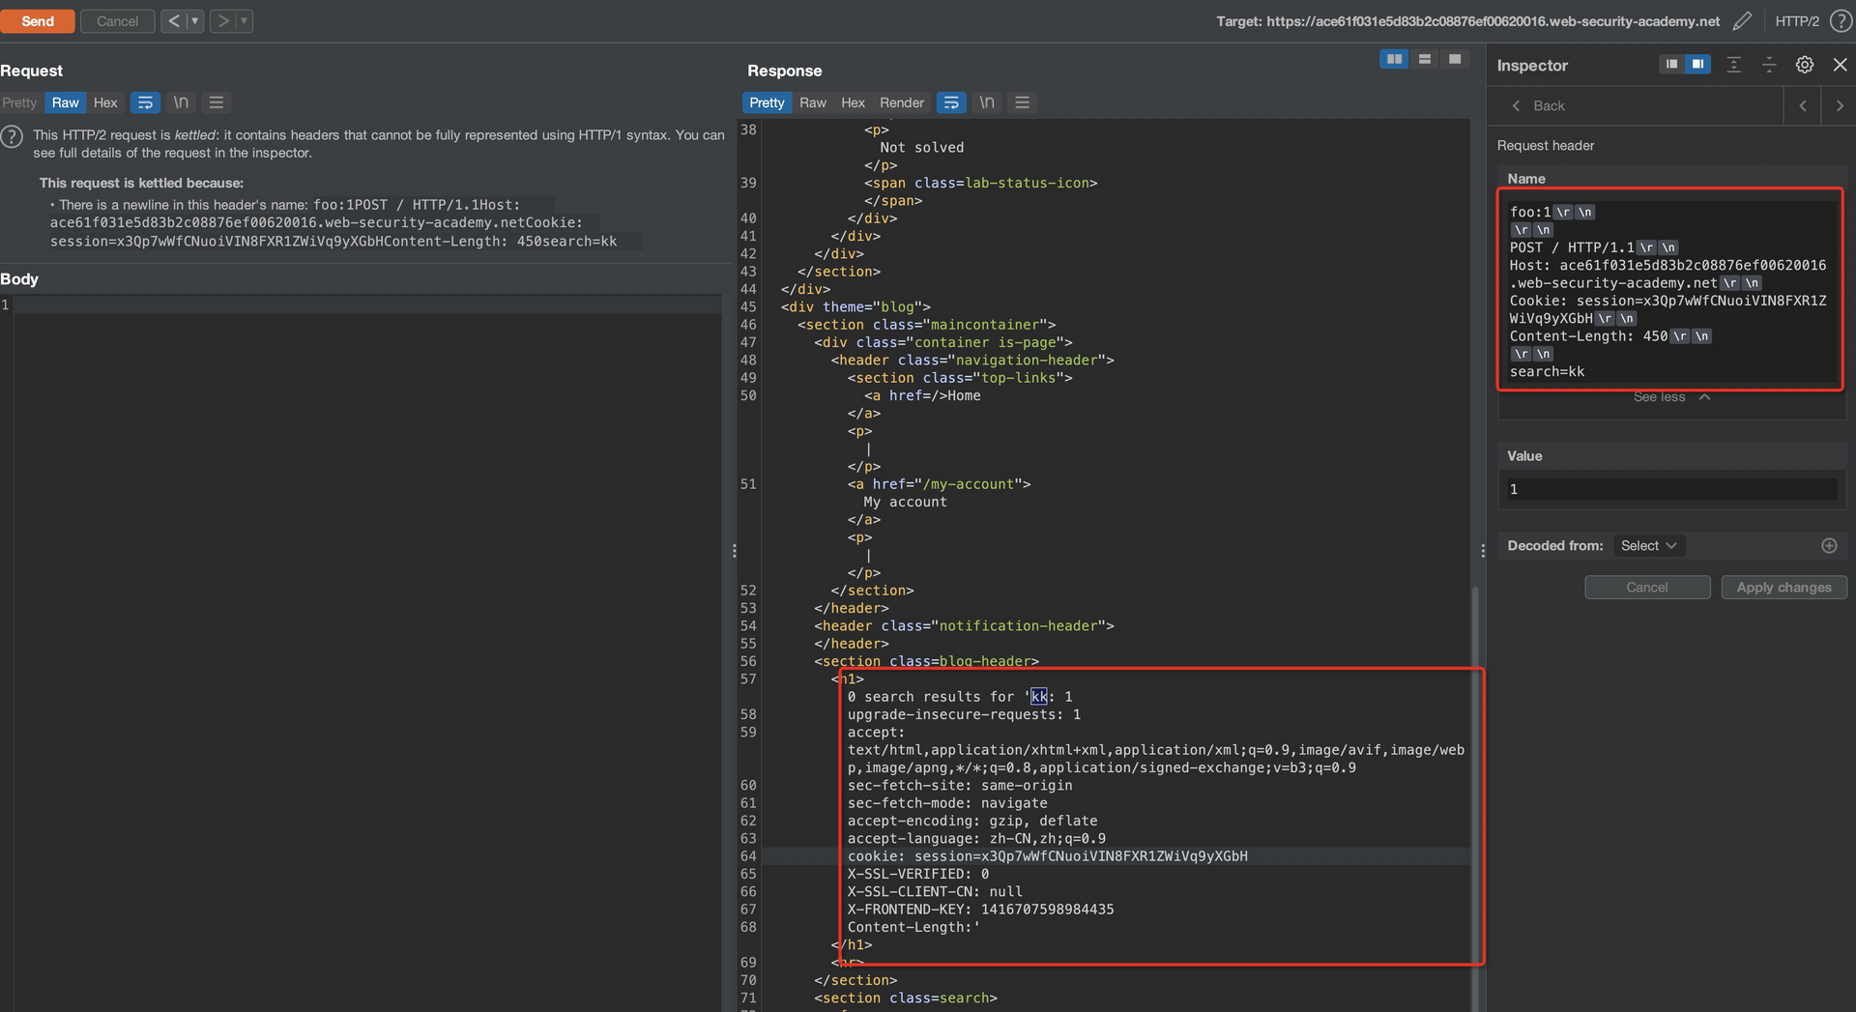Click the Response panel vertical scrollbar
The height and width of the screenshot is (1012, 1856).
pos(1475,773)
